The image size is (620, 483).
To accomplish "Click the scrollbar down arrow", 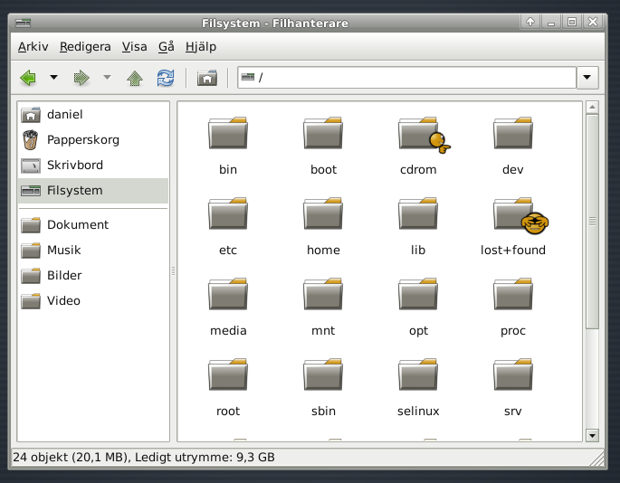I will pyautogui.click(x=592, y=436).
